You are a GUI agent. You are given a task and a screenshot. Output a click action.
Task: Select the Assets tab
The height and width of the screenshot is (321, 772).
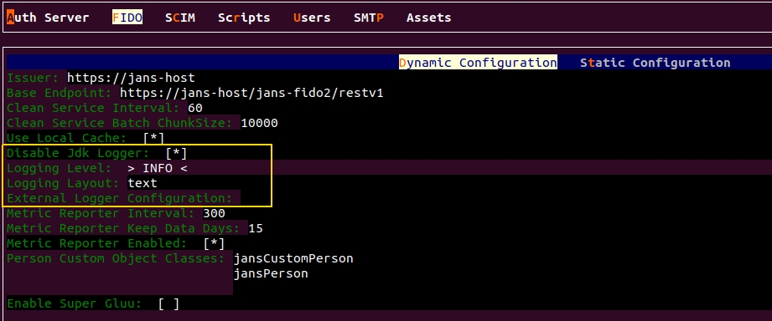pos(429,18)
